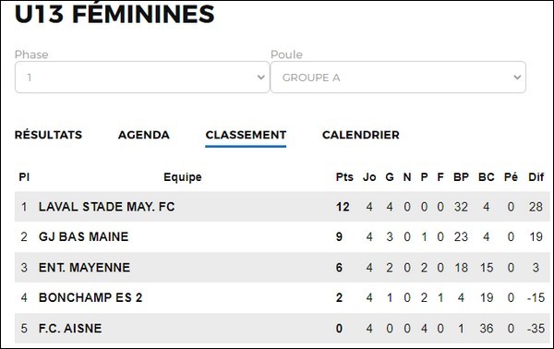554x349 pixels.
Task: Select the CLASSEMENT tab
Action: point(246,135)
